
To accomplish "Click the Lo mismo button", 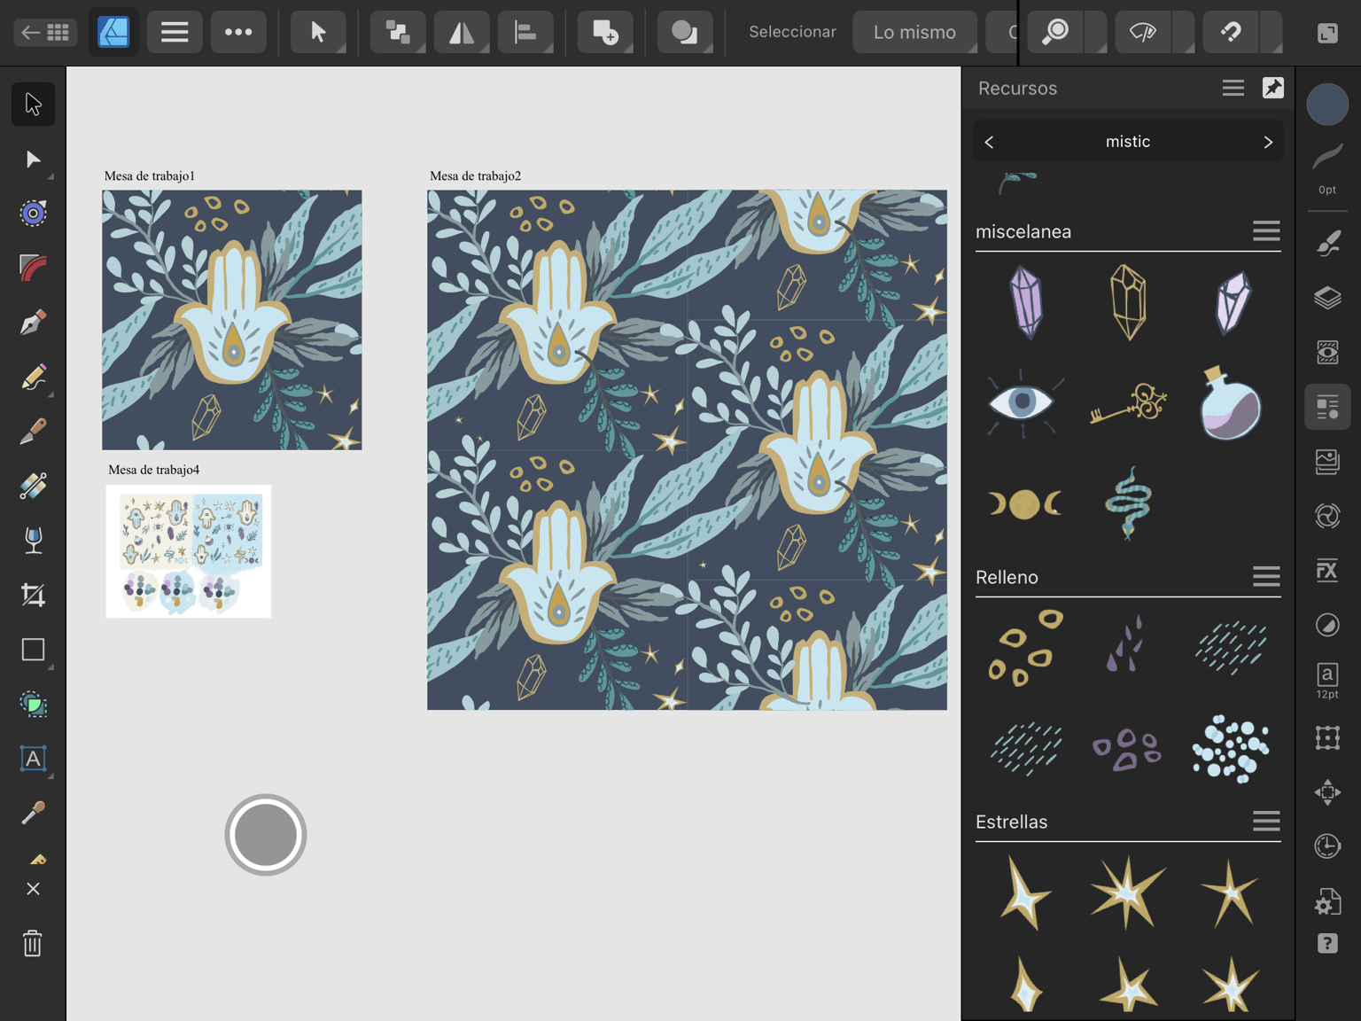I will tap(914, 33).
